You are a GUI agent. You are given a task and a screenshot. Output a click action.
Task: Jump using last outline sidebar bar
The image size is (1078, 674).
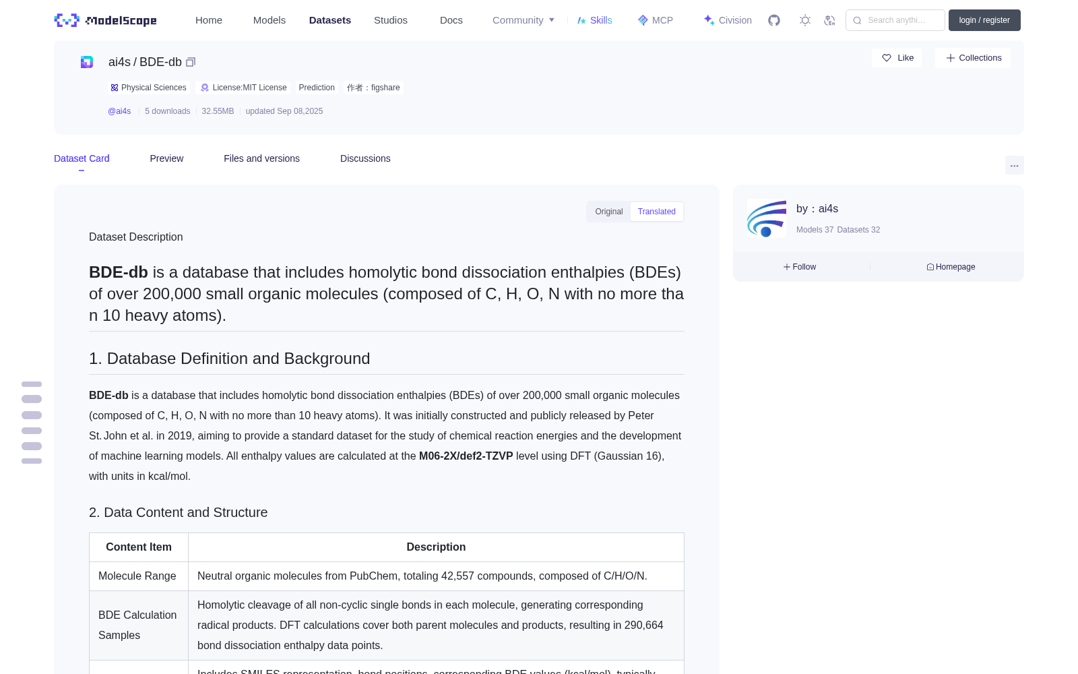32,461
